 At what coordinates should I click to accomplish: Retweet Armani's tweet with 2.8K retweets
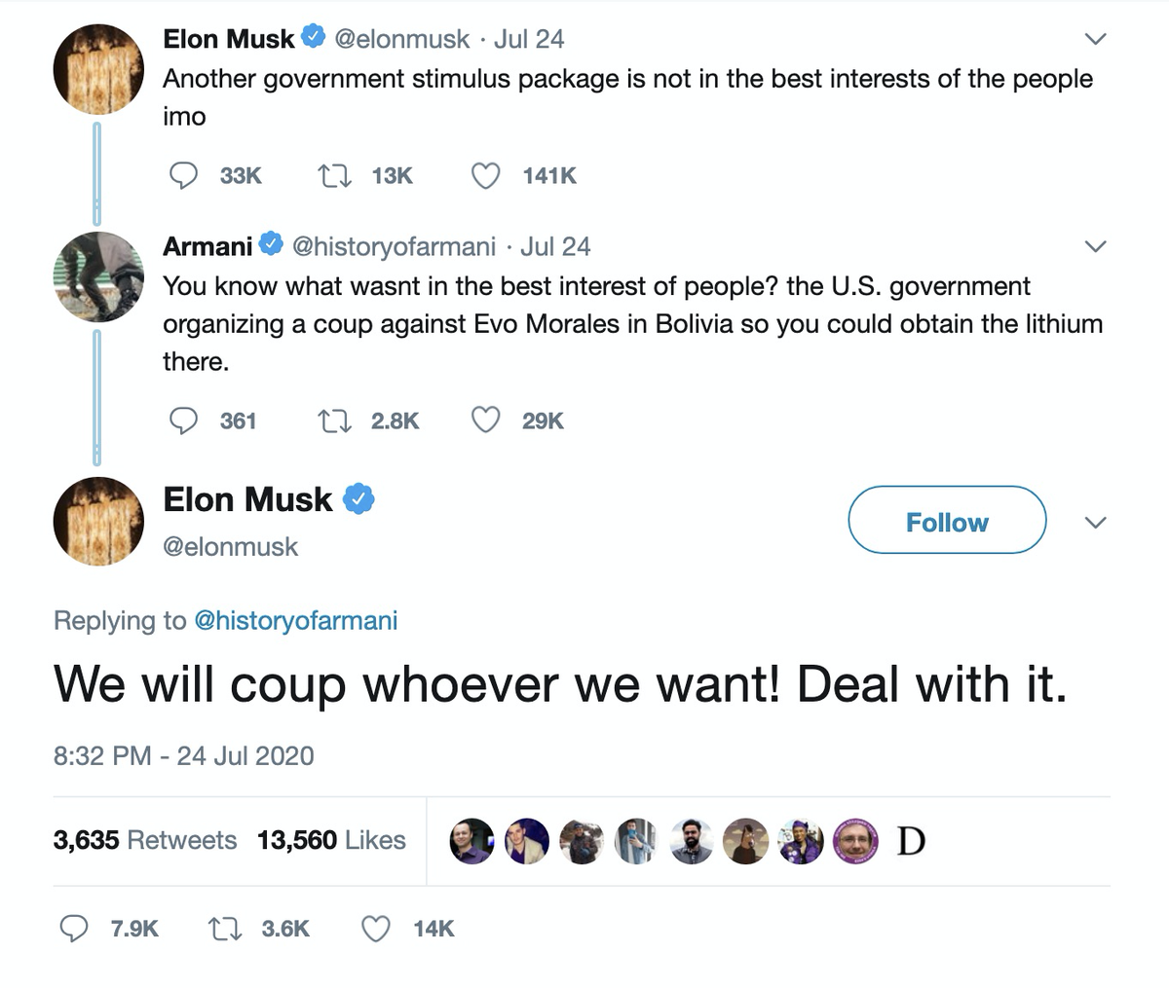pos(334,421)
